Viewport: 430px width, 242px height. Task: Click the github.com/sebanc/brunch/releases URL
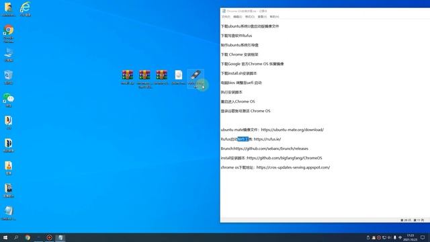(271, 149)
